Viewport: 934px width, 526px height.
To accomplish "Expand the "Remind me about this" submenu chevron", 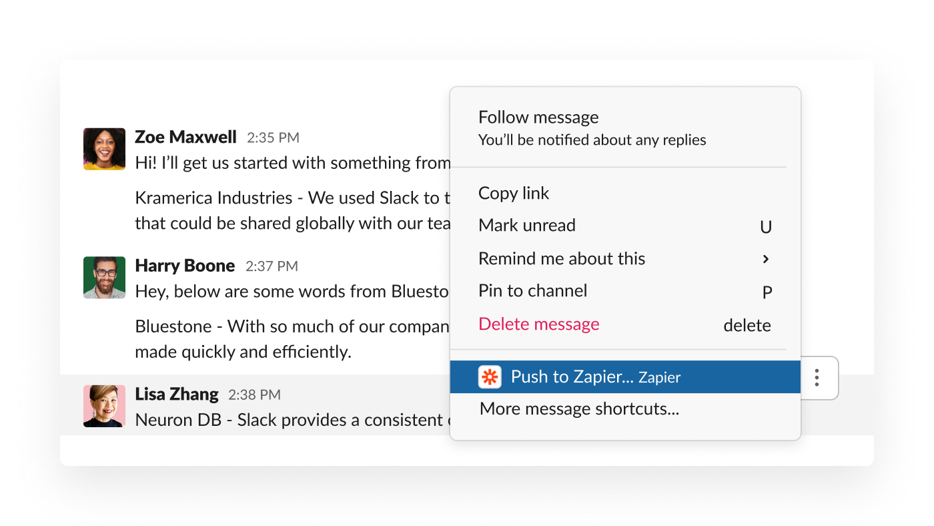I will 766,258.
